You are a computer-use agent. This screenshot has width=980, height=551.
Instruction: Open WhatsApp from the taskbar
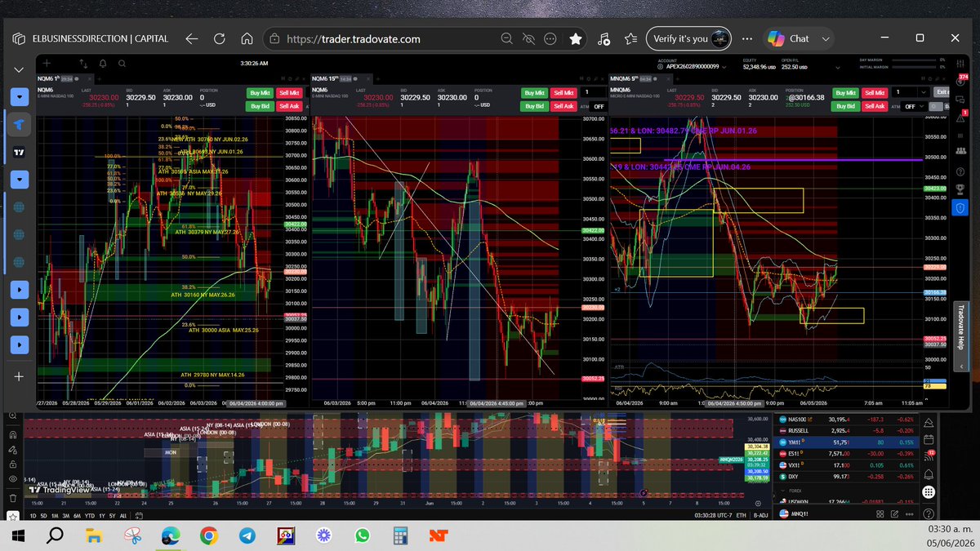pyautogui.click(x=363, y=536)
